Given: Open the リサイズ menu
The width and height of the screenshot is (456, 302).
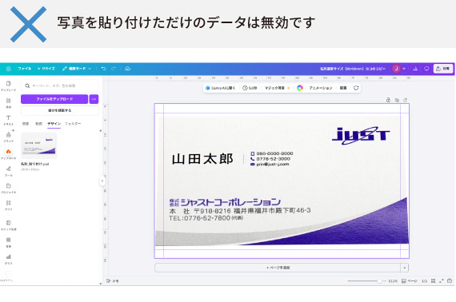Looking at the screenshot, I should point(46,69).
